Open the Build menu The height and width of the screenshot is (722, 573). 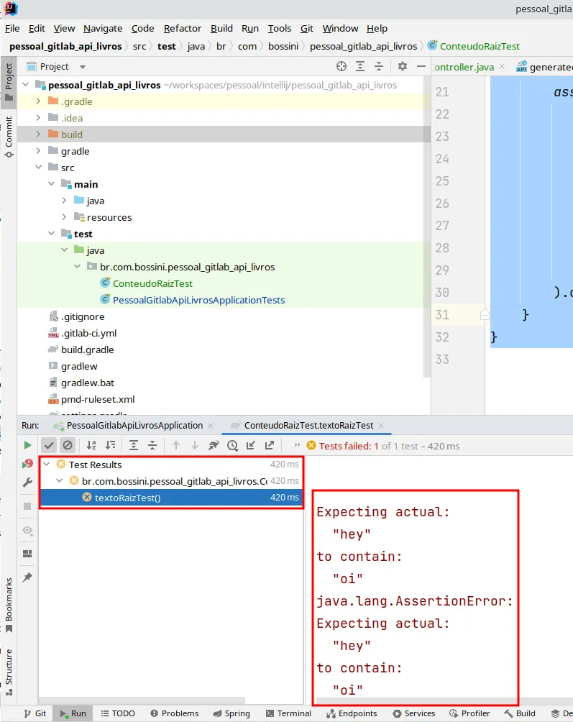click(x=221, y=29)
